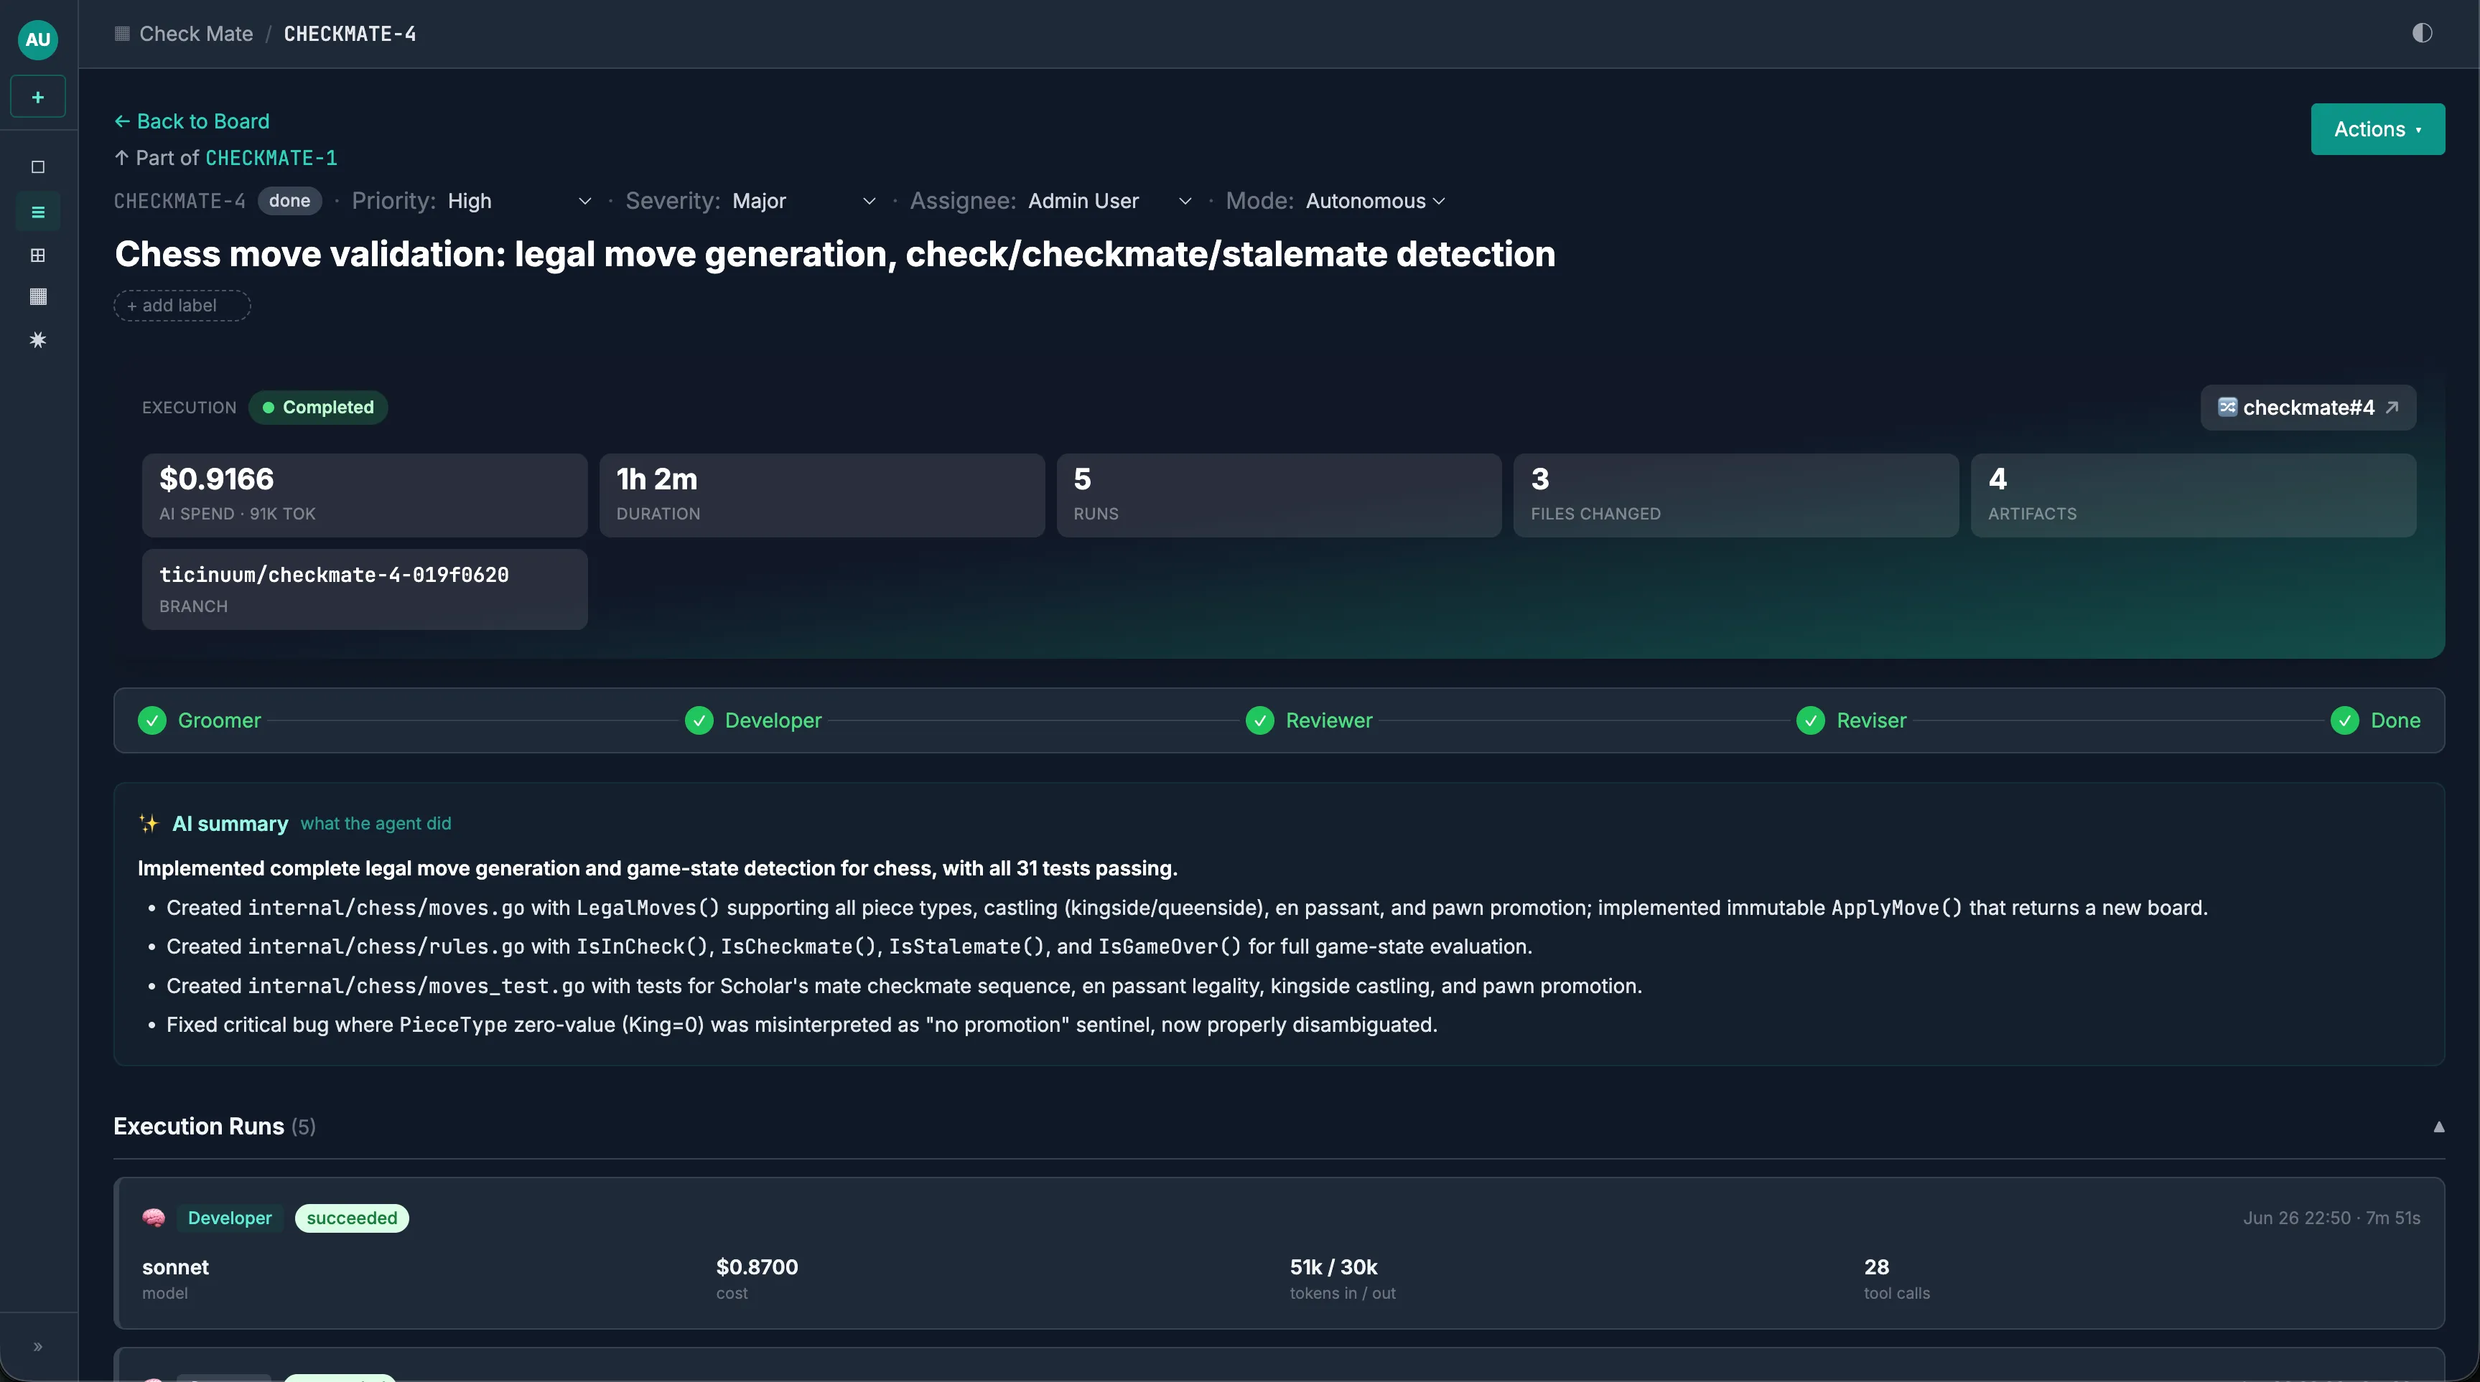Click the 3 Files Changed card
This screenshot has width=2480, height=1382.
pos(1736,494)
